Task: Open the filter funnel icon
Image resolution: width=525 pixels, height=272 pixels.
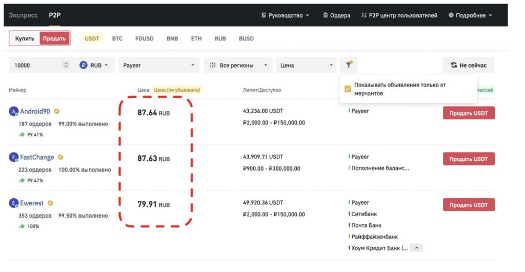Action: click(349, 65)
